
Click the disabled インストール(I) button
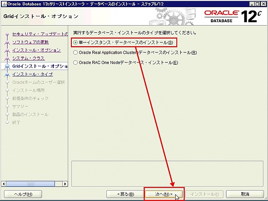click(205, 194)
